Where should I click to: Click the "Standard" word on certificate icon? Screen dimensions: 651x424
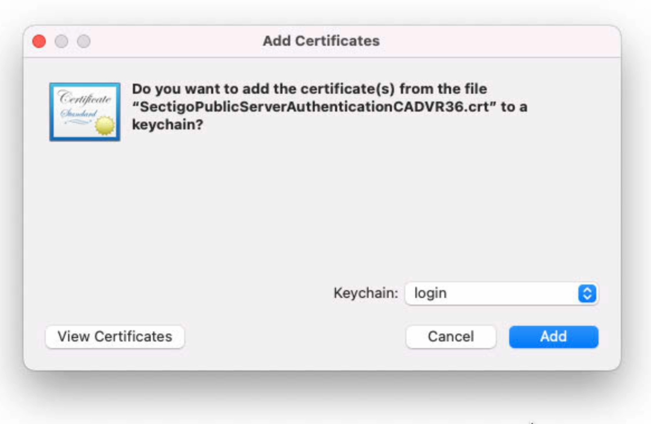[78, 114]
